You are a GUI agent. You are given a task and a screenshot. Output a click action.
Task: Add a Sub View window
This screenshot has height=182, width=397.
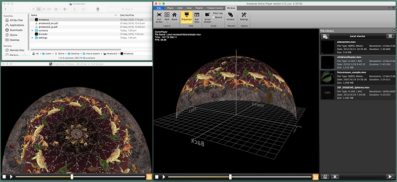(197, 17)
